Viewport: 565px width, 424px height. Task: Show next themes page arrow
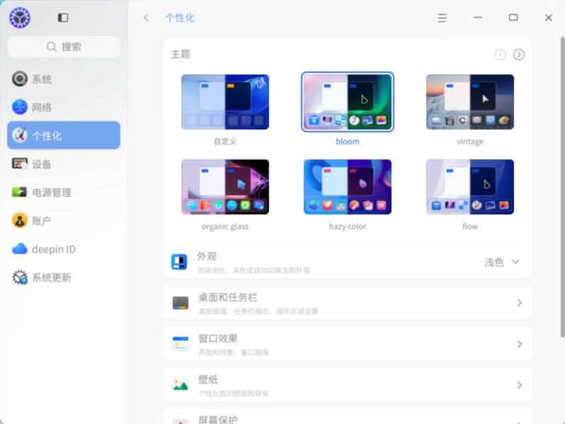pos(519,55)
